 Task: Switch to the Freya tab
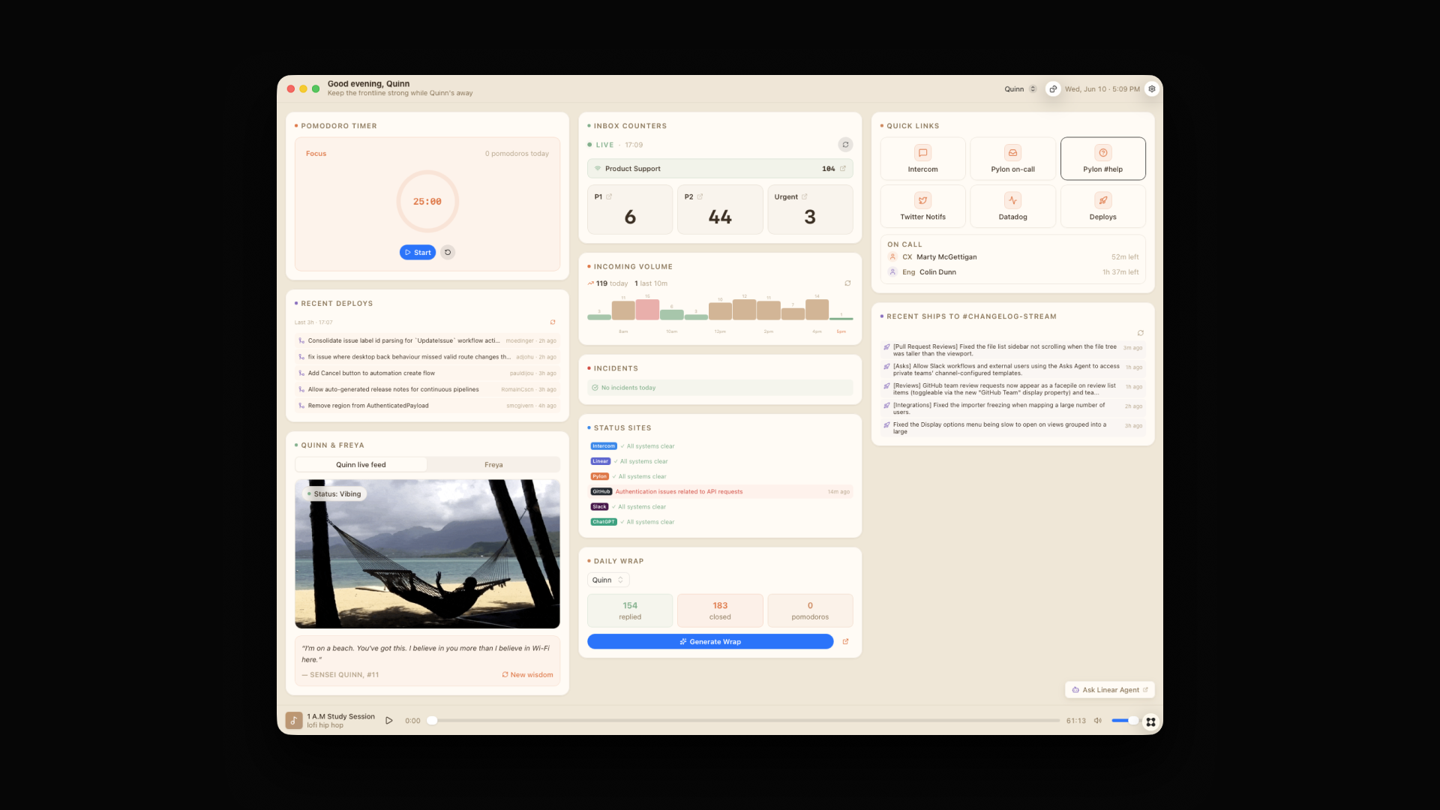click(493, 465)
